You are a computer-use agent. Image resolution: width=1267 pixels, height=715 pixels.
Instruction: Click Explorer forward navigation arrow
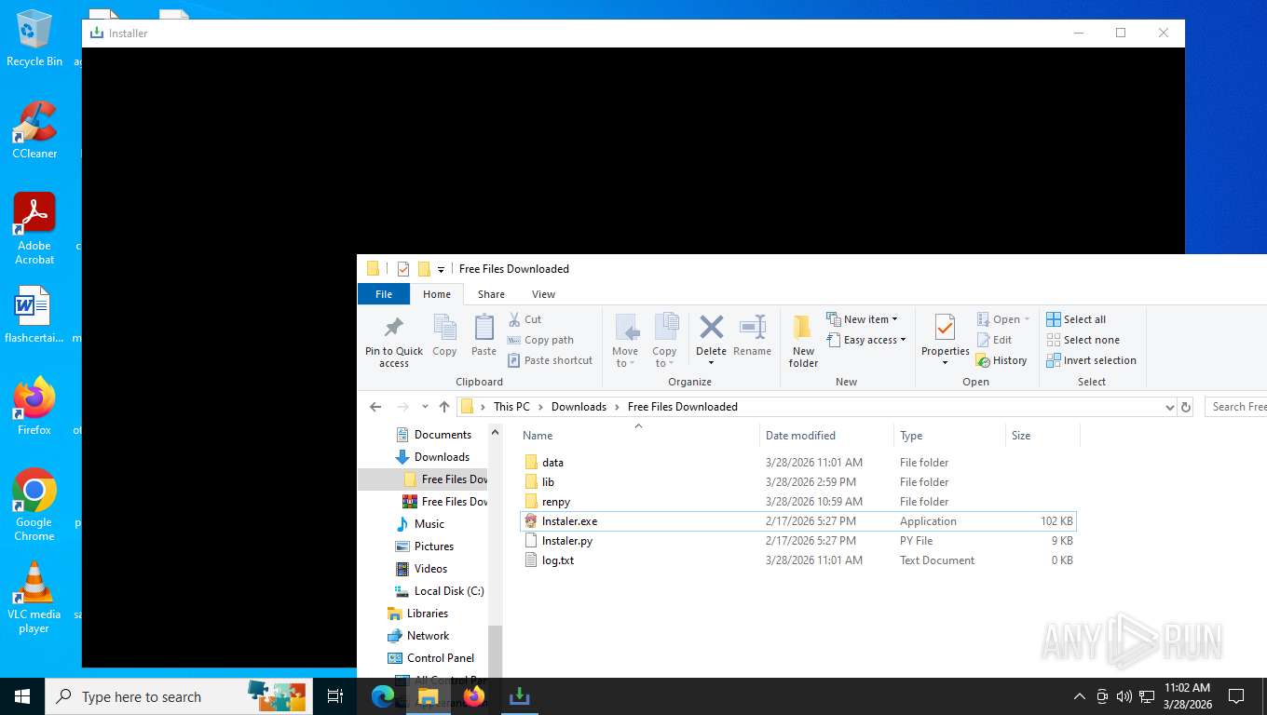402,407
